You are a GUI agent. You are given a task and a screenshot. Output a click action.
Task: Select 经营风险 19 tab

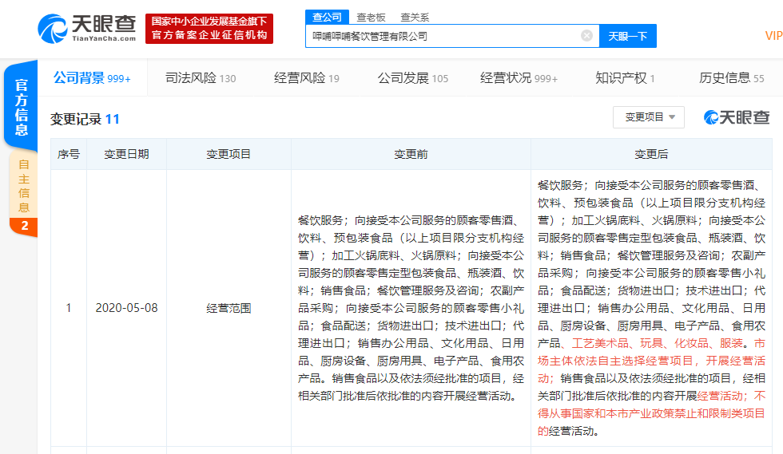[x=307, y=78]
